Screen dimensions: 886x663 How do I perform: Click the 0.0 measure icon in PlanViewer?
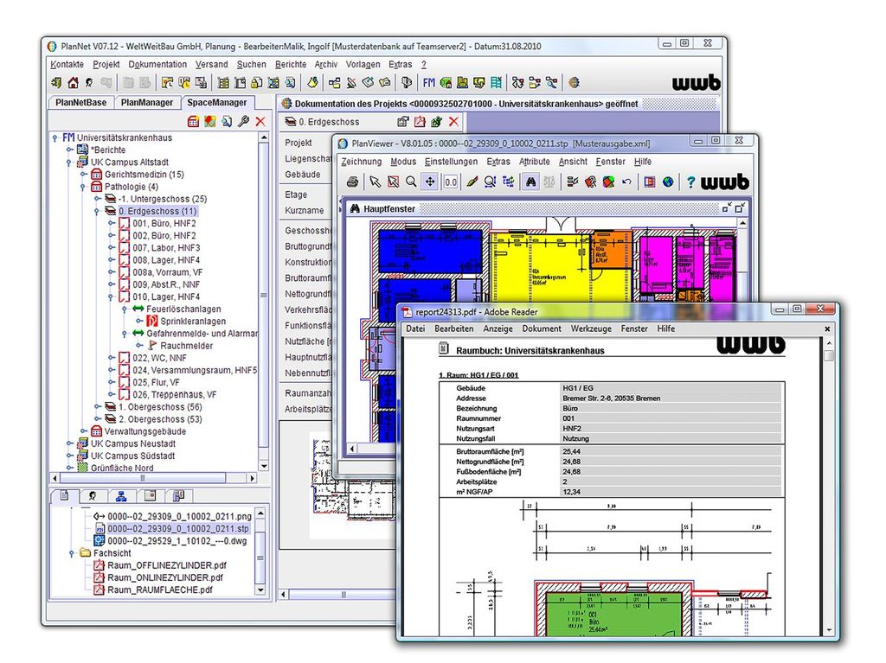(x=450, y=182)
